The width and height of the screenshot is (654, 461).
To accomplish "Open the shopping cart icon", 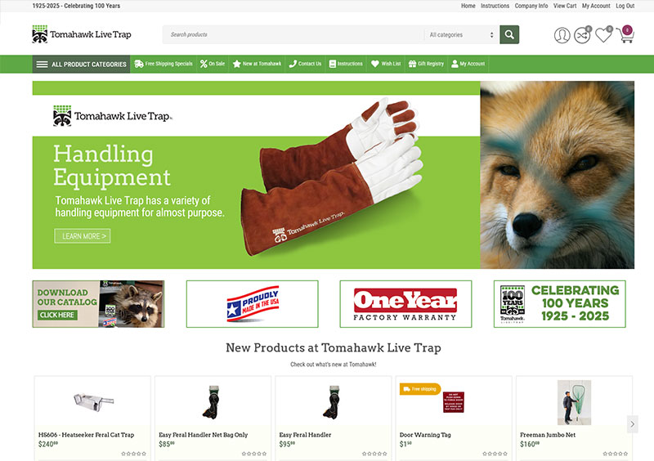I will click(x=625, y=34).
